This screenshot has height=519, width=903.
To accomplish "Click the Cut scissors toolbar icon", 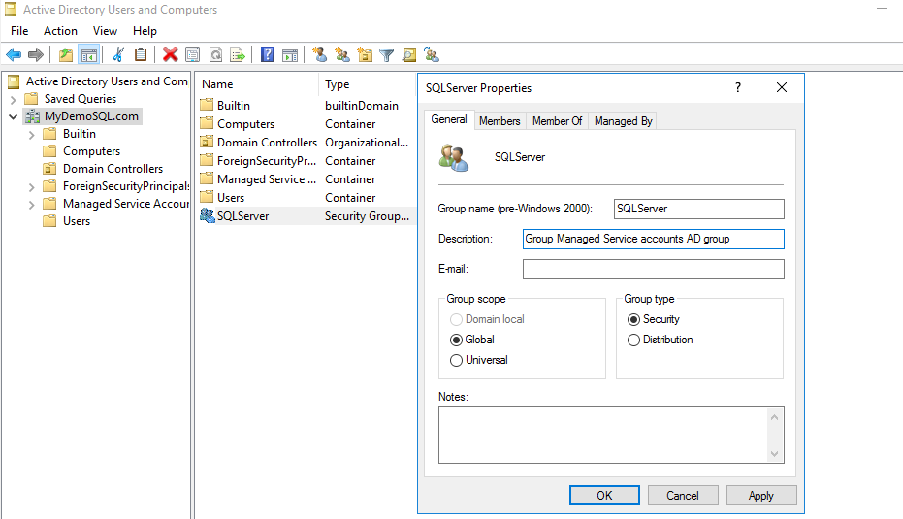I will 118,55.
